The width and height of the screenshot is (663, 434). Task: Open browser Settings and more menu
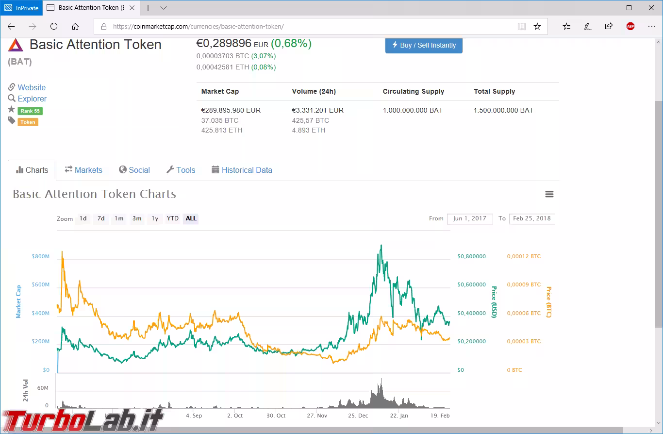(x=651, y=27)
